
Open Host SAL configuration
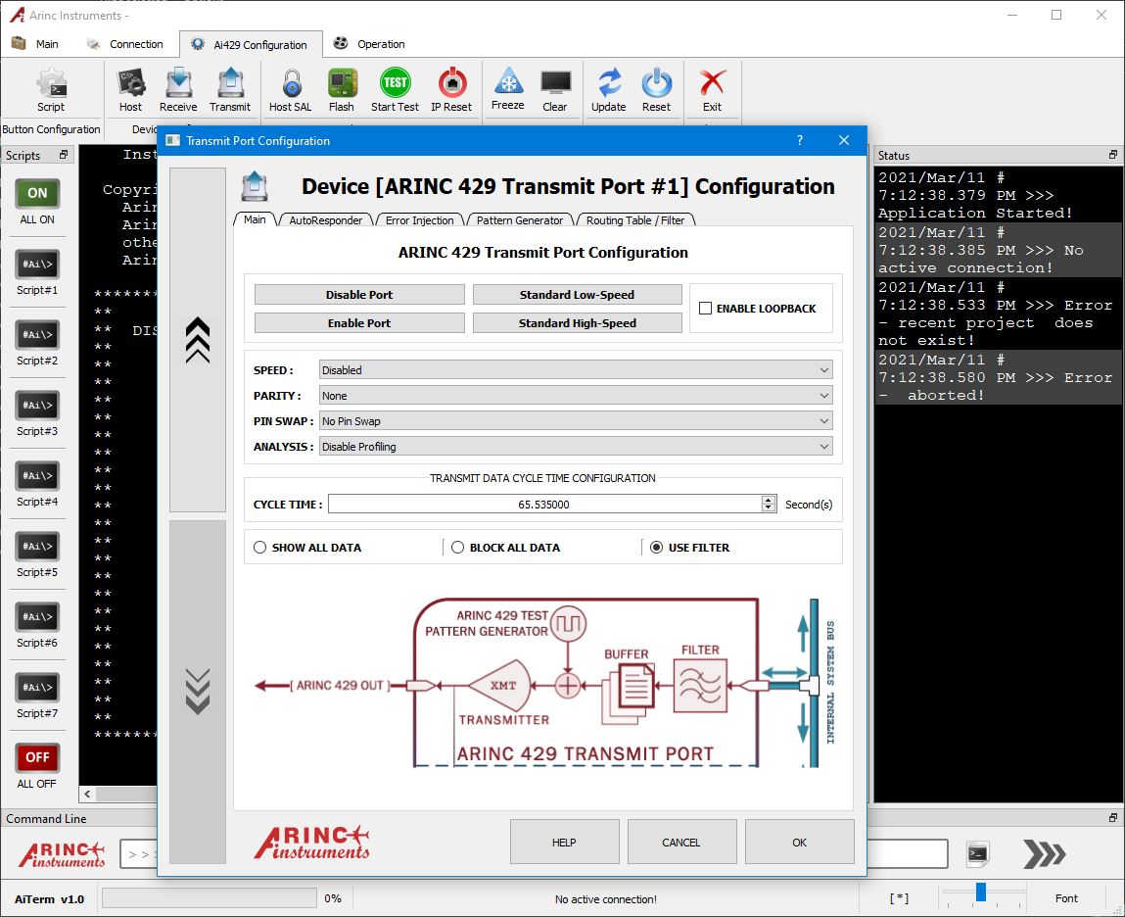click(x=290, y=89)
